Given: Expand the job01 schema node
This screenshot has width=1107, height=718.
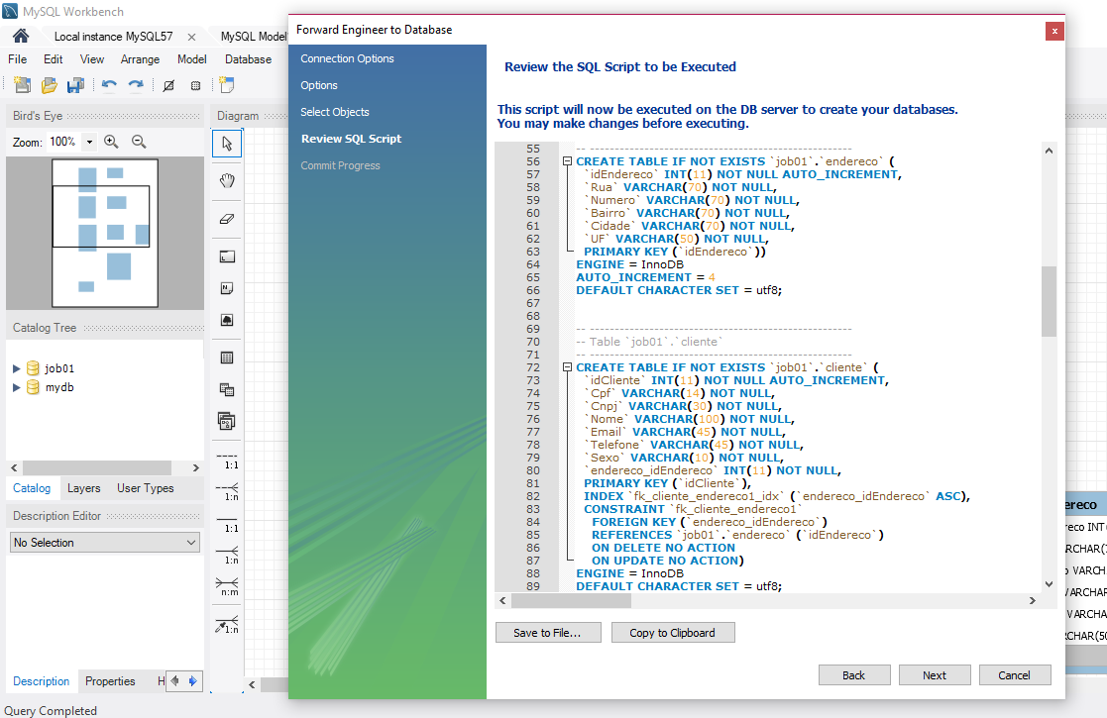Looking at the screenshot, I should coord(16,368).
